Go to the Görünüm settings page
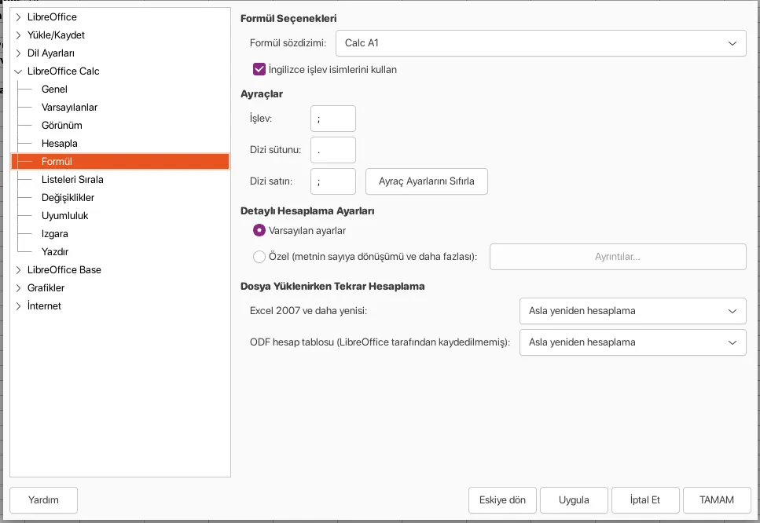760x523 pixels. click(x=61, y=126)
